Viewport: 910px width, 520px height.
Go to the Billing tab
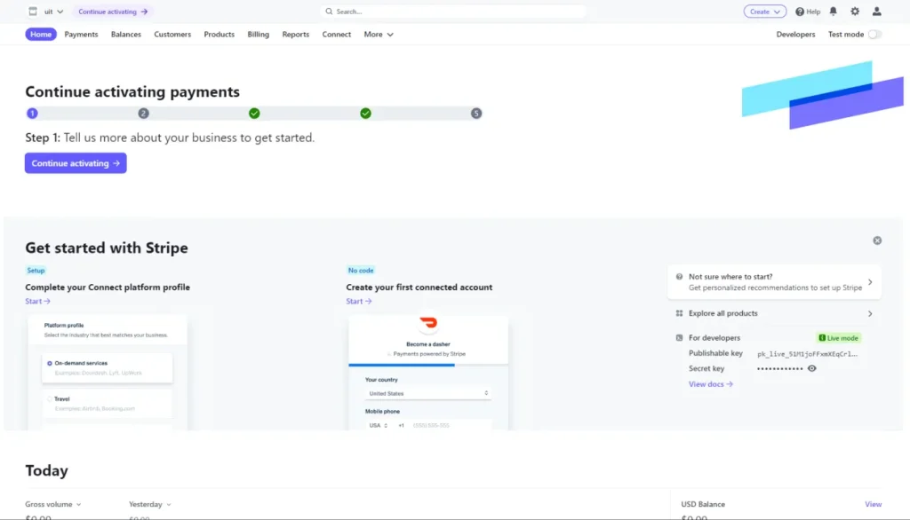coord(258,35)
